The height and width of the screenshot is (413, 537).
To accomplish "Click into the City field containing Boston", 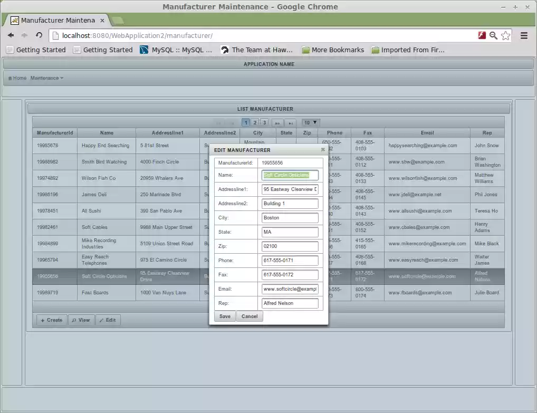I will click(290, 218).
